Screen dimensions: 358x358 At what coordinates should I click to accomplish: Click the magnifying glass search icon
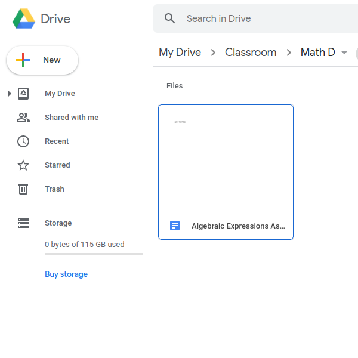coord(170,18)
